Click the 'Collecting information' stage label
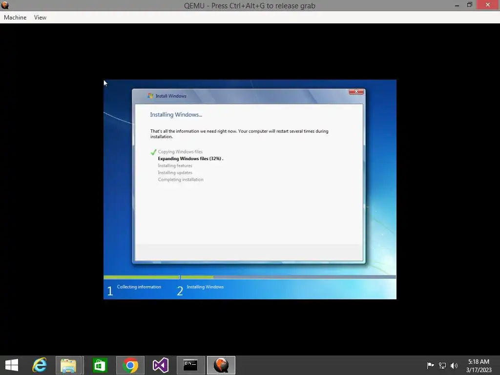Viewport: 500px width, 375px height. (x=139, y=287)
